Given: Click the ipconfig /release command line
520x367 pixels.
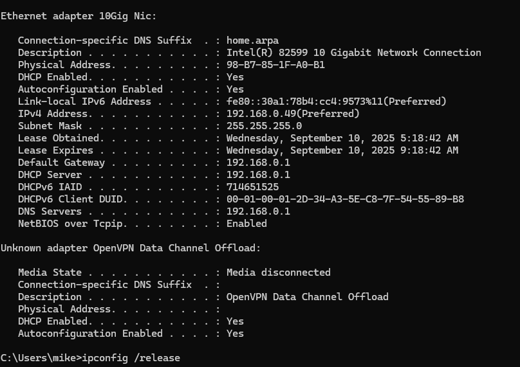Looking at the screenshot, I should coord(90,358).
